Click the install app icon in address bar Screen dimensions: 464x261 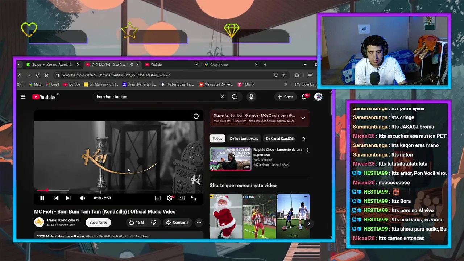click(x=276, y=75)
